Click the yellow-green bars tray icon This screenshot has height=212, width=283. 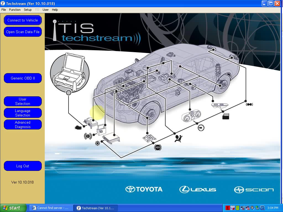click(x=238, y=208)
